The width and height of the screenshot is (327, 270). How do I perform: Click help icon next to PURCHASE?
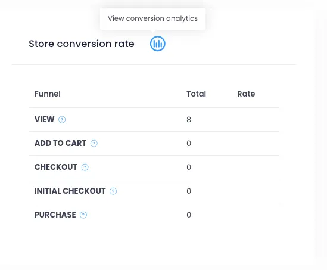pyautogui.click(x=83, y=215)
